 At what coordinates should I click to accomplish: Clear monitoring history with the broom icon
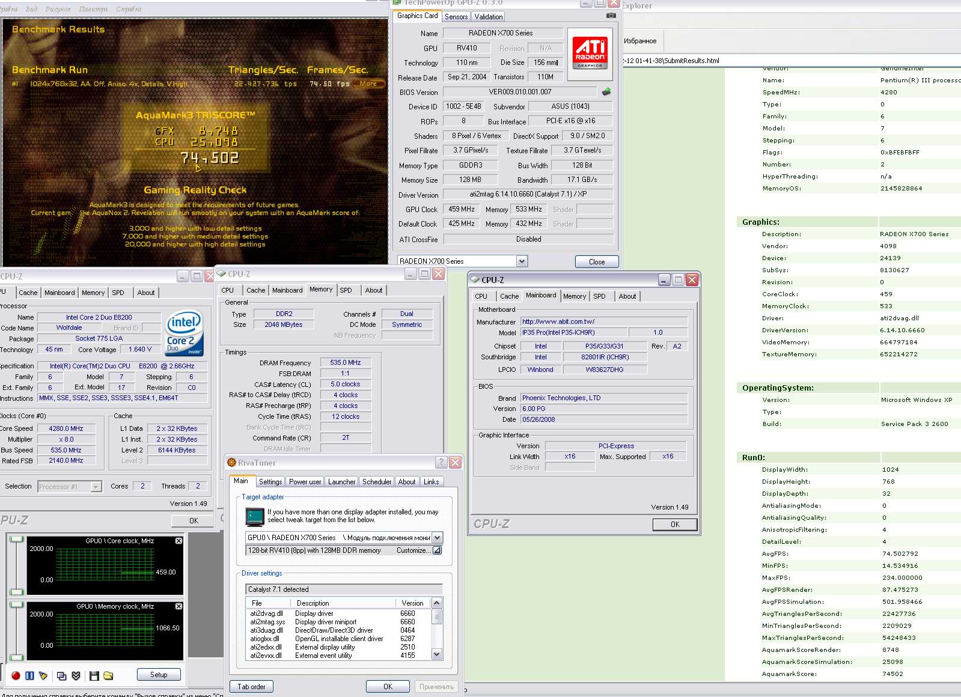(x=43, y=675)
